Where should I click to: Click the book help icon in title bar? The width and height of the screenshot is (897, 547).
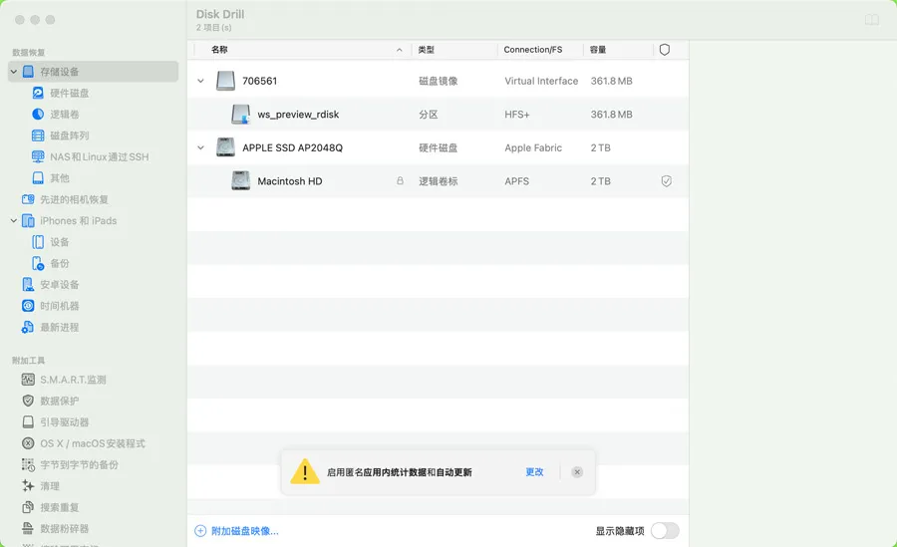click(x=872, y=20)
